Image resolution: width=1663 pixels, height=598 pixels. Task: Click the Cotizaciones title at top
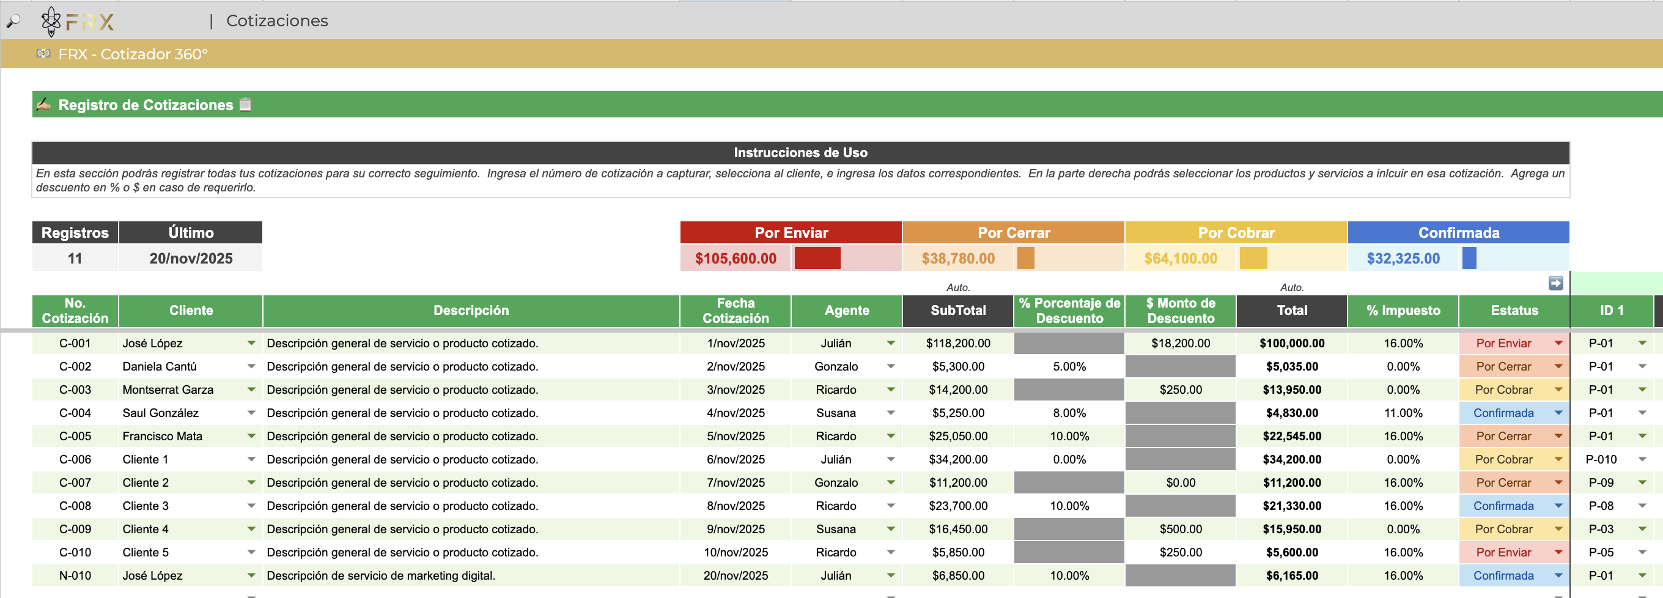(277, 21)
